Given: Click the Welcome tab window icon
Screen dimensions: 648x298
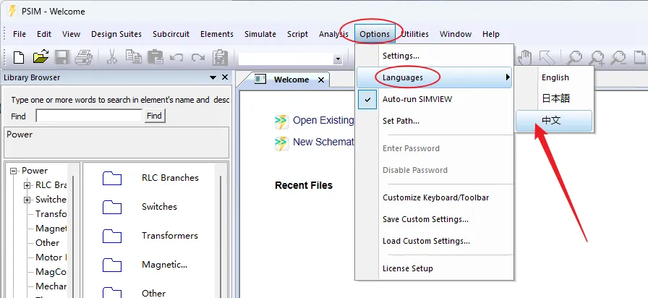Looking at the screenshot, I should [x=260, y=79].
